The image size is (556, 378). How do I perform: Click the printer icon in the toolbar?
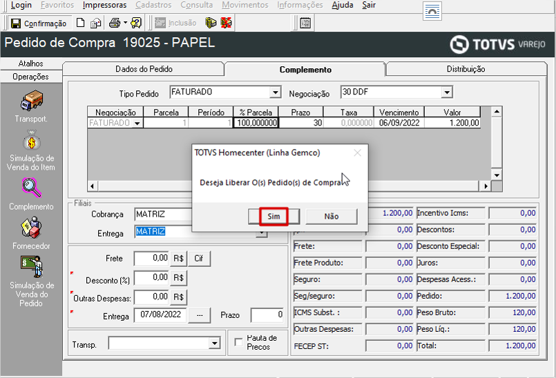point(115,23)
